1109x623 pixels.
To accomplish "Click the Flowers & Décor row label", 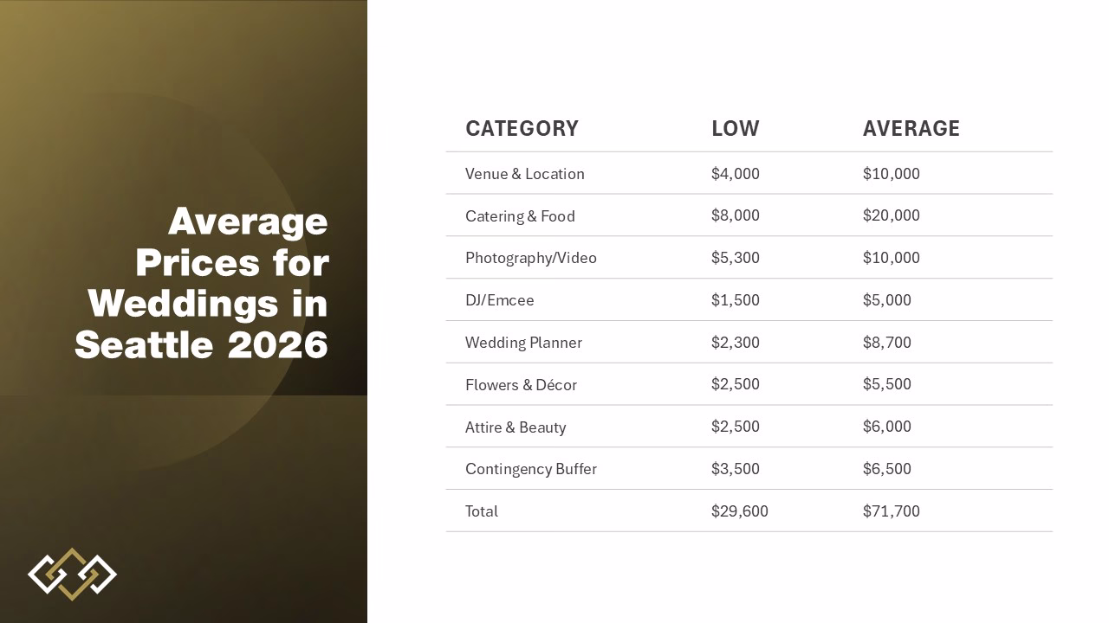I will pyautogui.click(x=521, y=385).
